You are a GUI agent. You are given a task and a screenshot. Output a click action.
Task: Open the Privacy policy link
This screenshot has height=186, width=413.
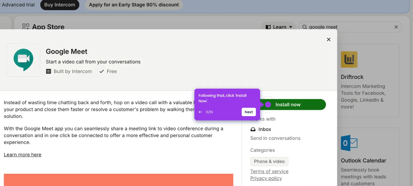click(x=266, y=178)
